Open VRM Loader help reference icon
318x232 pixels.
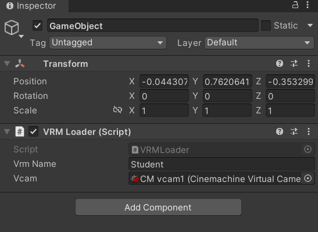coord(280,131)
